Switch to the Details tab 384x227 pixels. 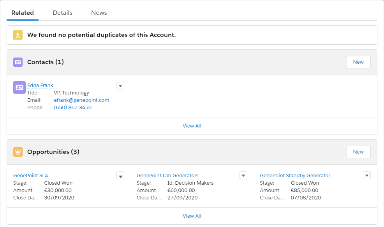(x=63, y=13)
